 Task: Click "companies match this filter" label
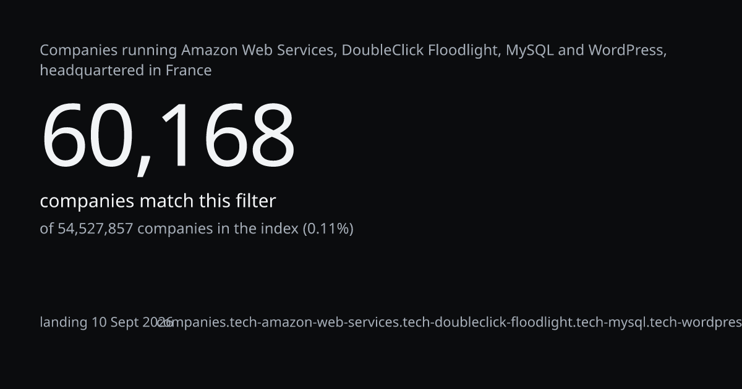158,201
